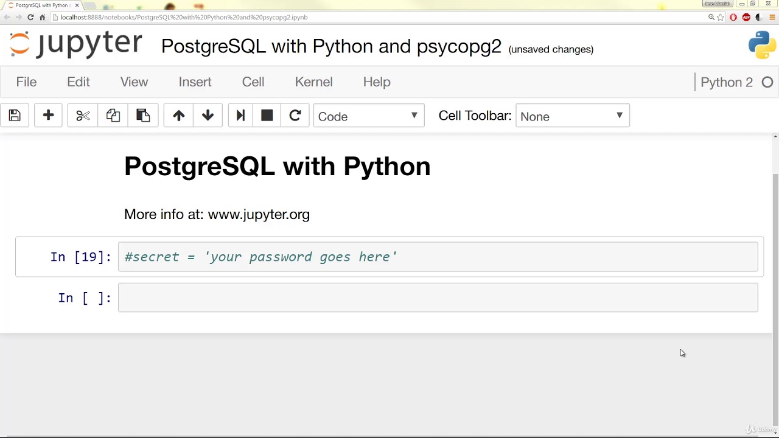The width and height of the screenshot is (779, 438).
Task: Reload the browser page
Action: pyautogui.click(x=30, y=17)
